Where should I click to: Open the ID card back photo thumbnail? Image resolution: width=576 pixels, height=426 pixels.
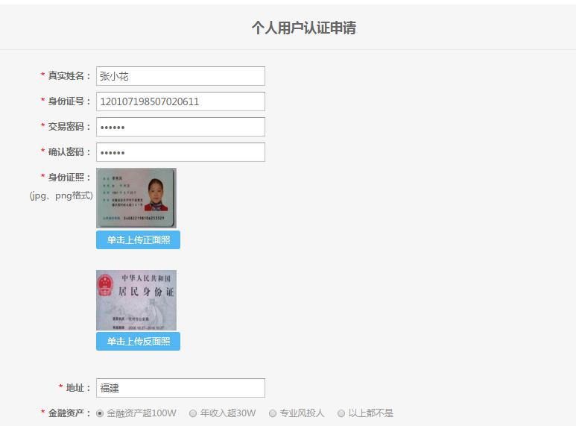[x=136, y=300]
